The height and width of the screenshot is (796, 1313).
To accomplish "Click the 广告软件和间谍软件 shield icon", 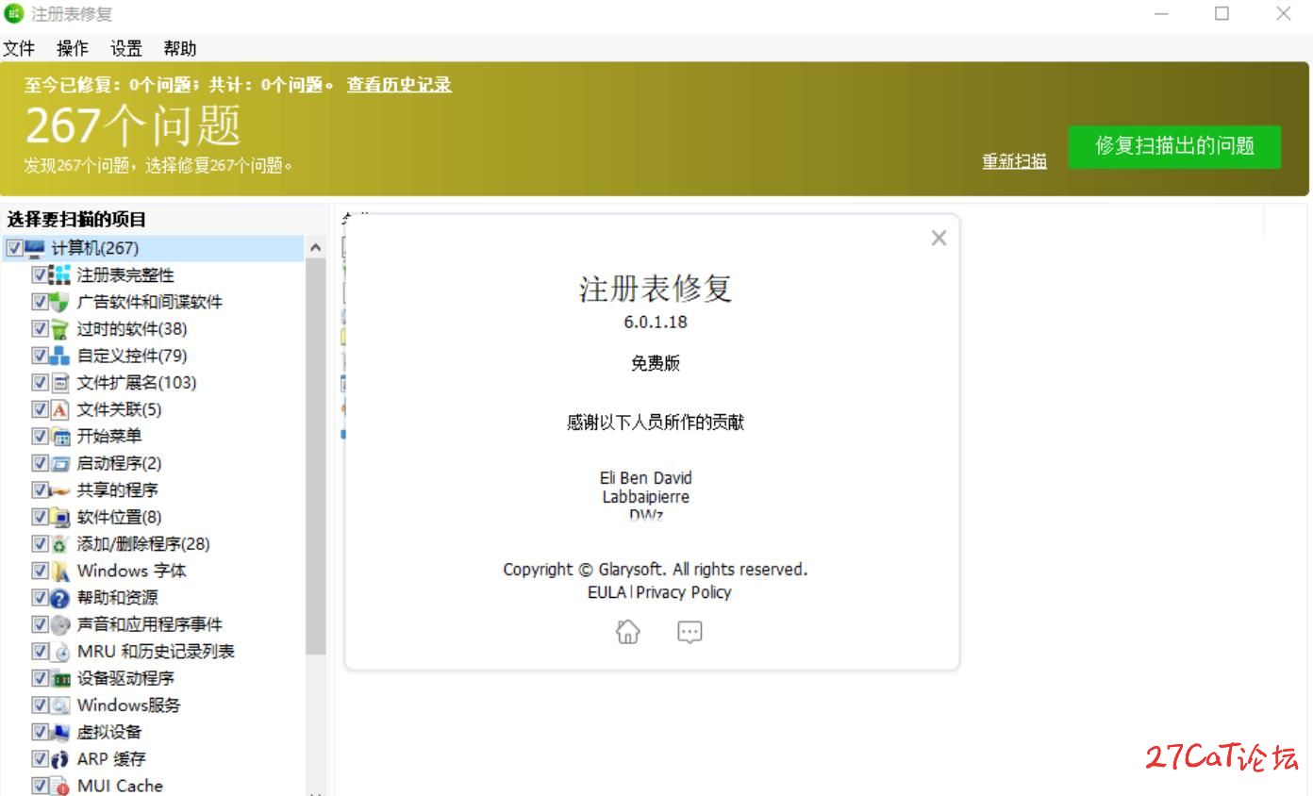I will pyautogui.click(x=59, y=302).
